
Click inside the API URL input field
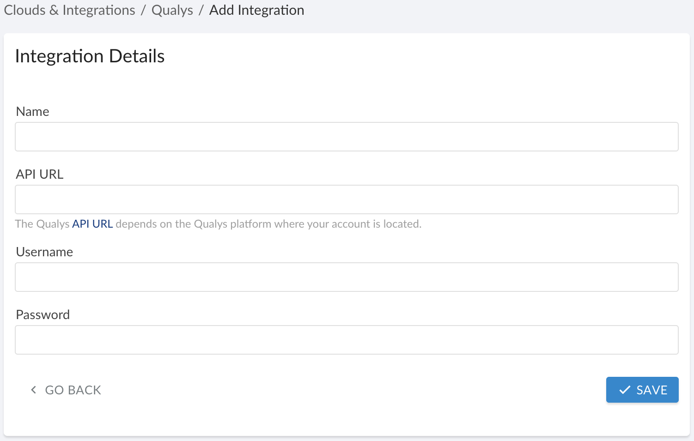tap(347, 199)
